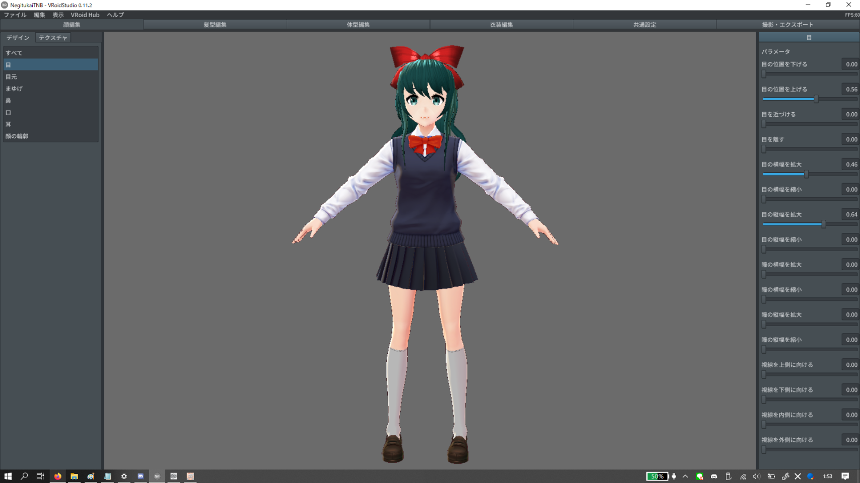The width and height of the screenshot is (860, 483).
Task: Select まゆげ in the face parts list
Action: point(14,89)
